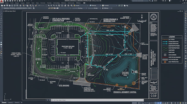Toggle the grid display status bar icon

[x=139, y=103]
